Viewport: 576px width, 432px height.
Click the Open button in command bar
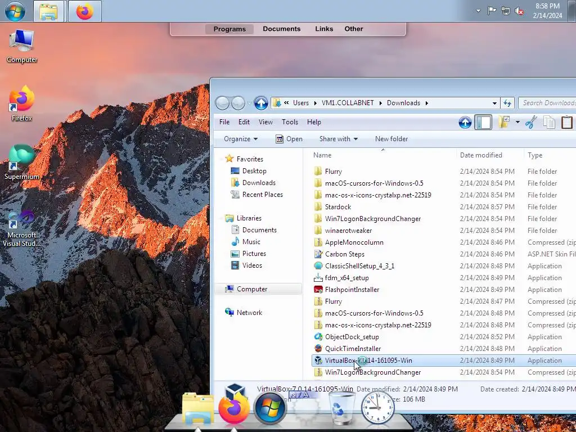click(289, 139)
